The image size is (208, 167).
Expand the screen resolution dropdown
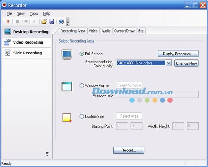point(168,63)
